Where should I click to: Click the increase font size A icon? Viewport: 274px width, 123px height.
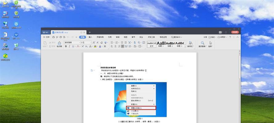coord(94,42)
